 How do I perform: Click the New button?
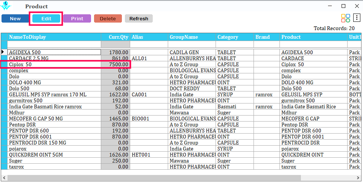15,19
